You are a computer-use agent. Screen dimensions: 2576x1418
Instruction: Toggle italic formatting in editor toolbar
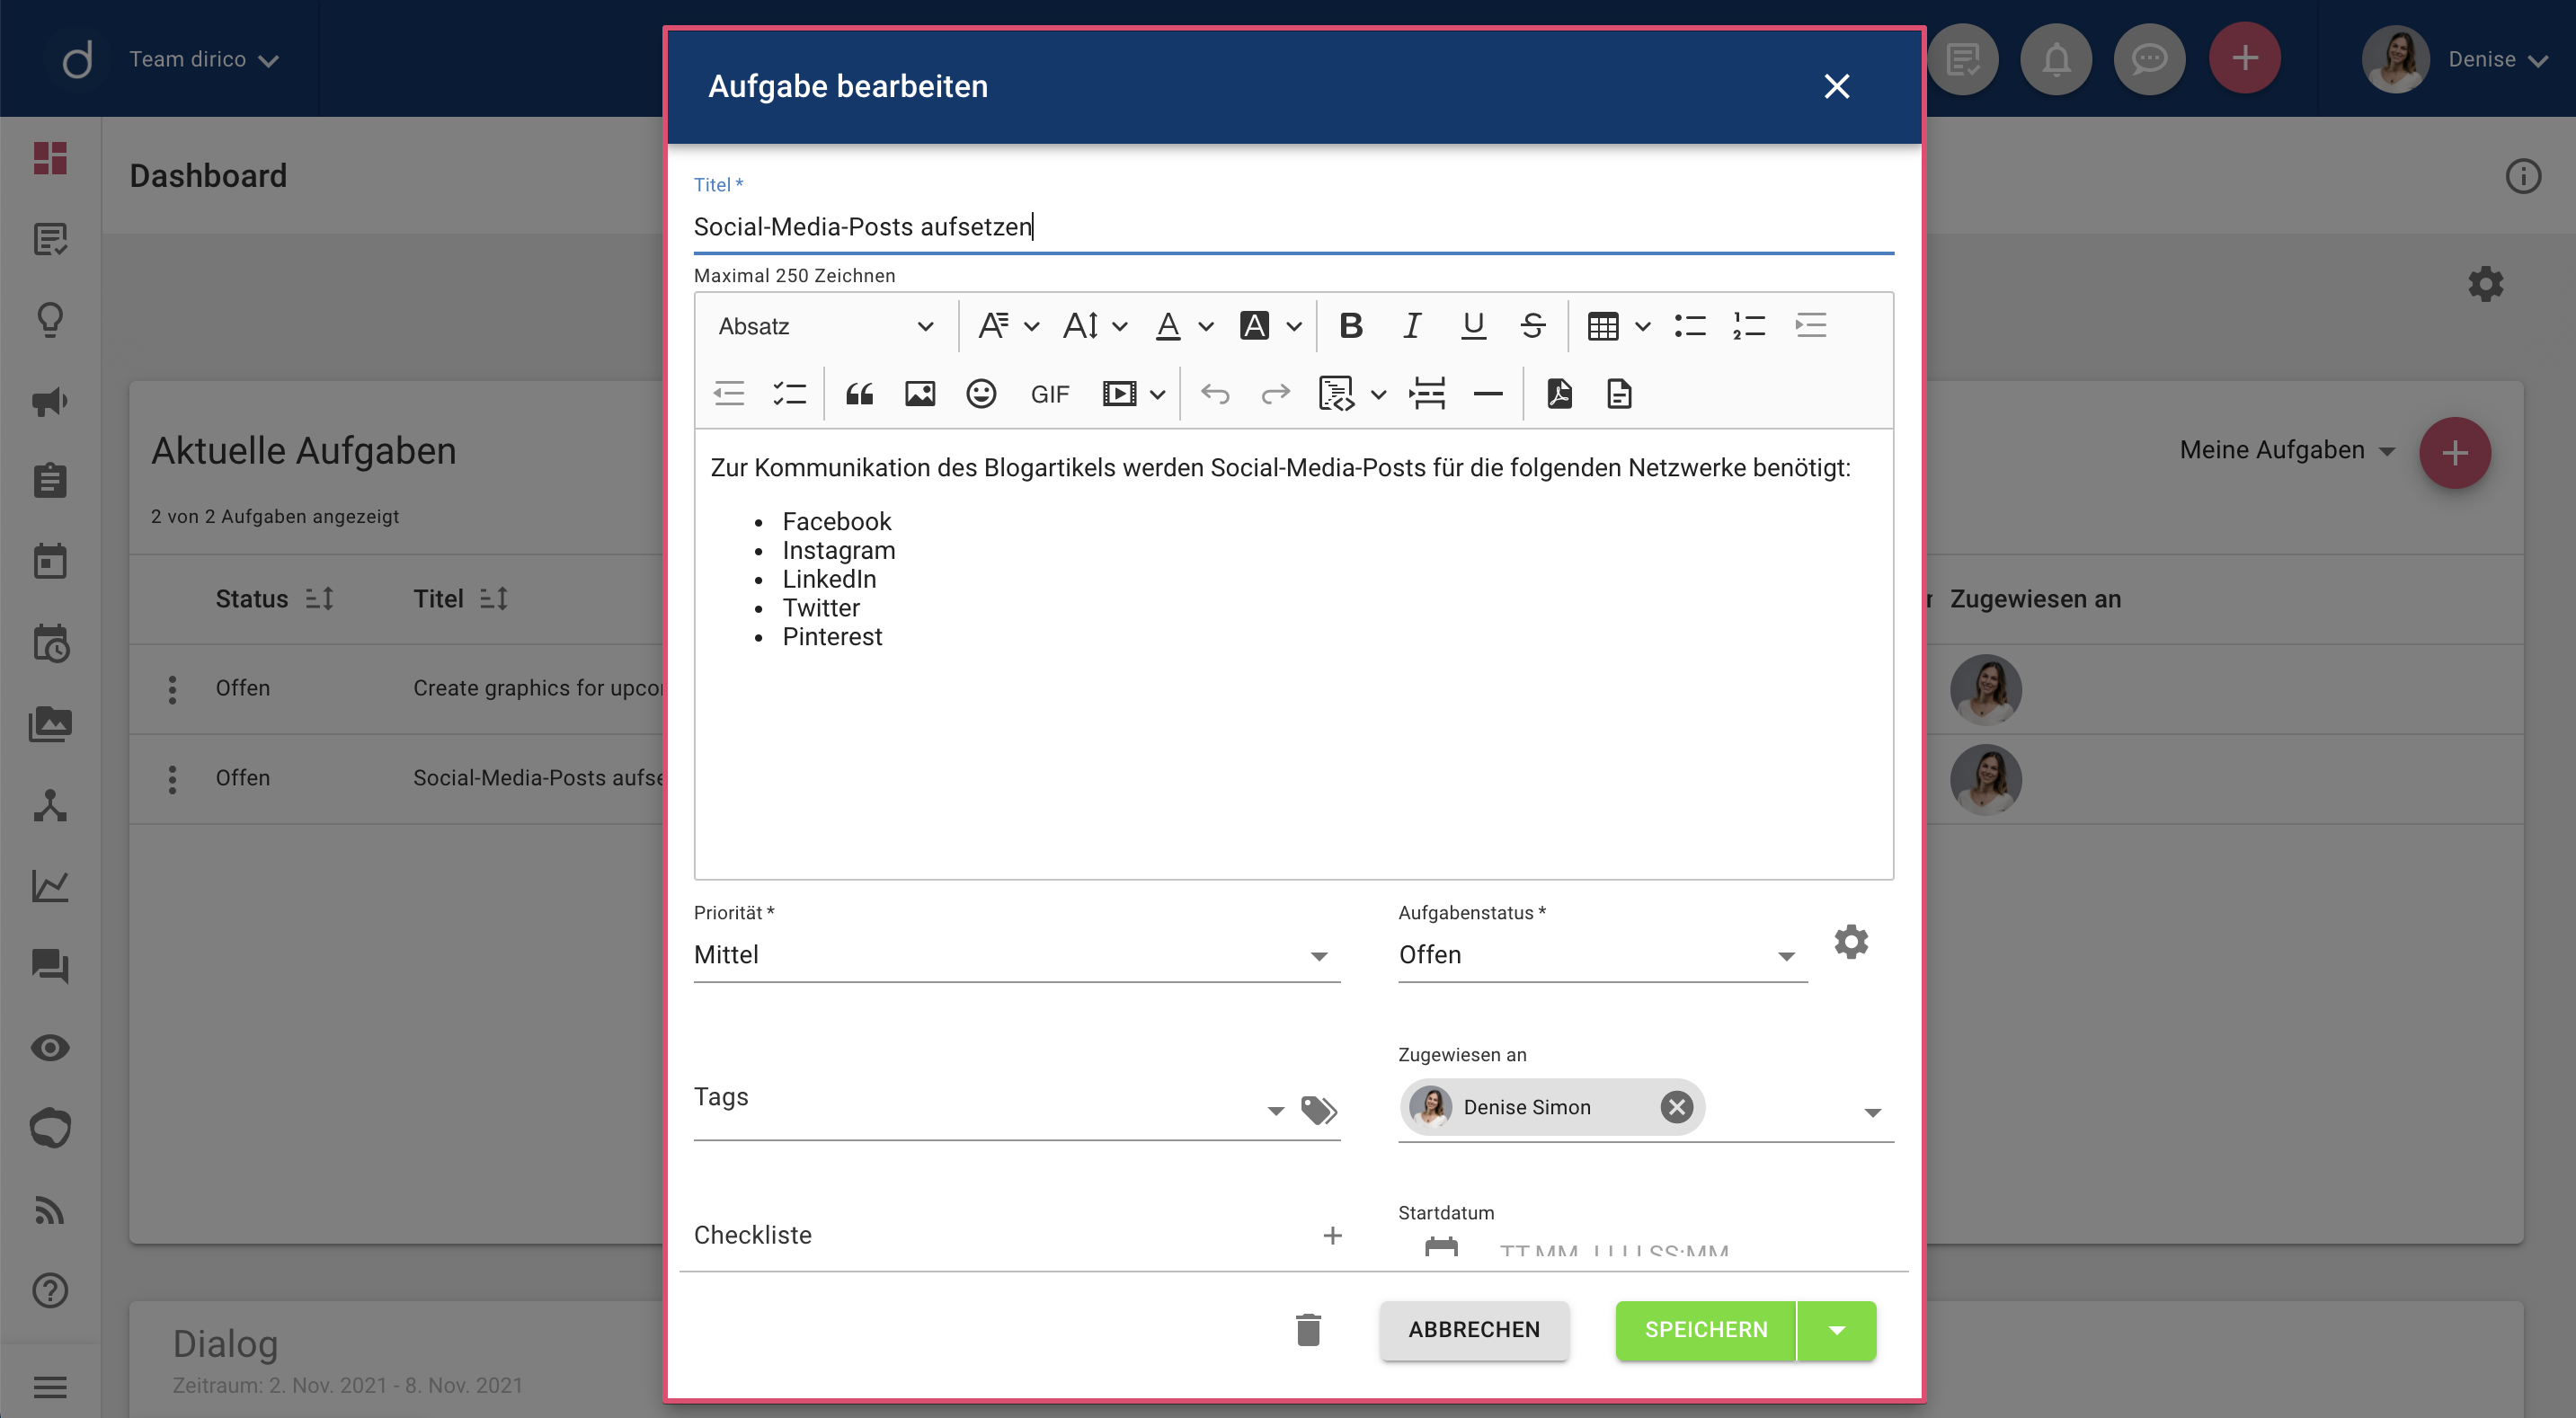coord(1412,326)
